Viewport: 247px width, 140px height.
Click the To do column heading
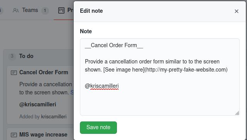click(26, 56)
